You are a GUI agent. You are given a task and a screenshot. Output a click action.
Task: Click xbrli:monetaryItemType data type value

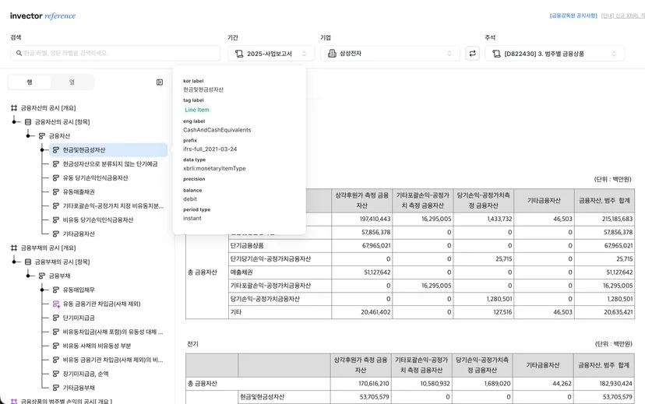(214, 168)
